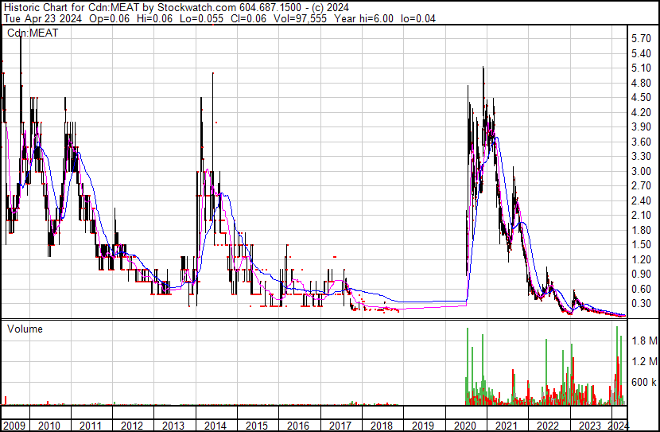This screenshot has height=432, width=660.
Task: Click the 2024 year label on time axis
Action: pyautogui.click(x=618, y=426)
